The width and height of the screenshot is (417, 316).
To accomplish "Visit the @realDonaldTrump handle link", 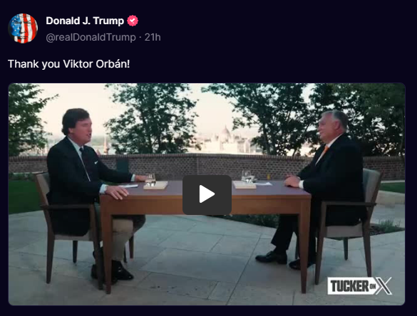I will pyautogui.click(x=91, y=37).
